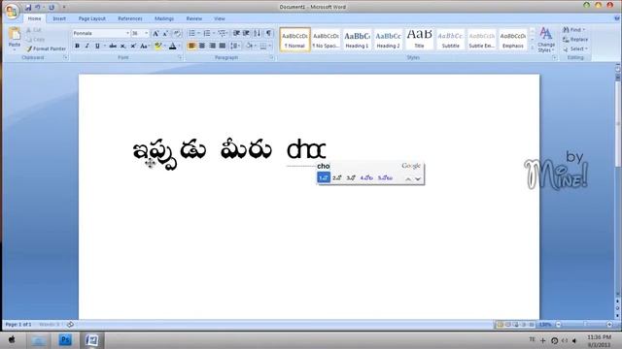
Task: Click the Shrink Font icon
Action: (165, 33)
